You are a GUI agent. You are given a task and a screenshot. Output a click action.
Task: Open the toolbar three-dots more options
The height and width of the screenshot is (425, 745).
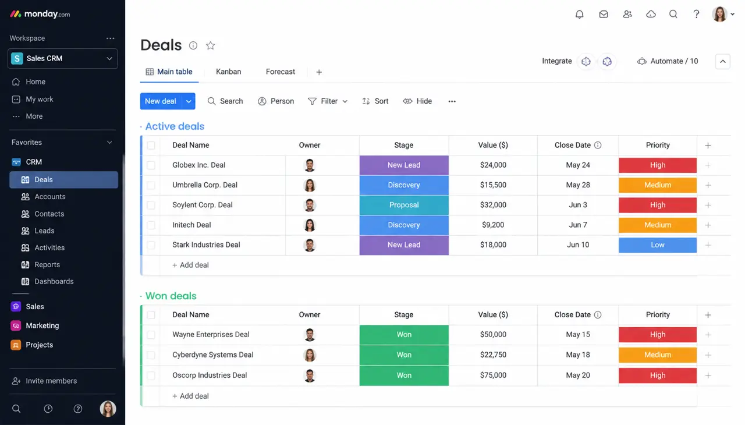coord(452,101)
